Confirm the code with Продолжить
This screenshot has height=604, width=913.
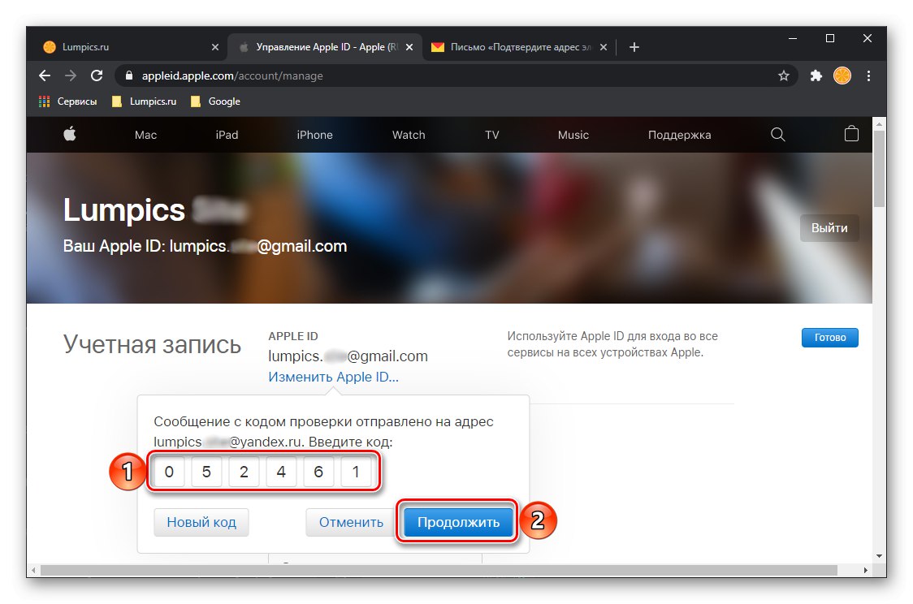pyautogui.click(x=458, y=522)
